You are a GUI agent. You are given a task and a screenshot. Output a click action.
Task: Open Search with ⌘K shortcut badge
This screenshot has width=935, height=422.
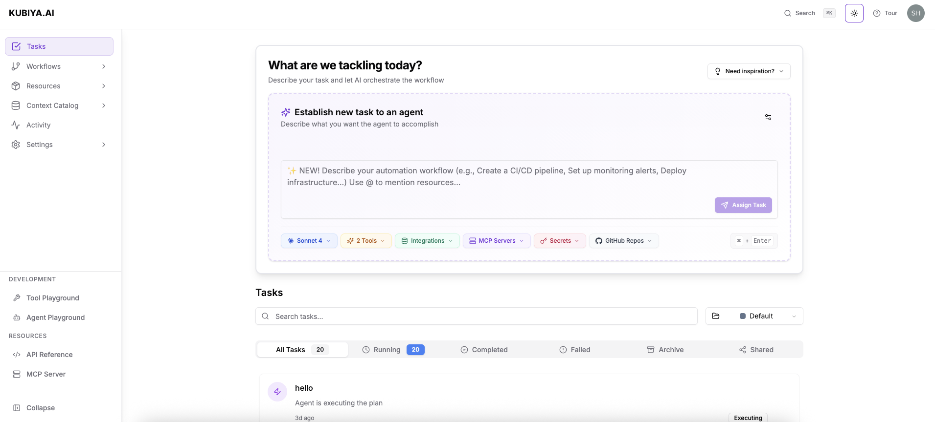[829, 13]
